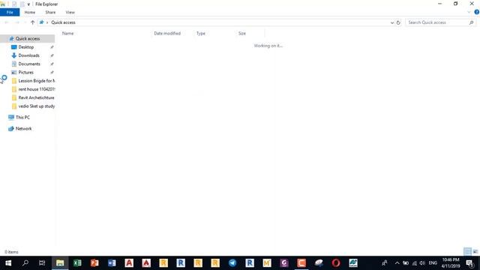Open the Lession Brigde folder
The width and height of the screenshot is (480, 270).
coord(36,81)
